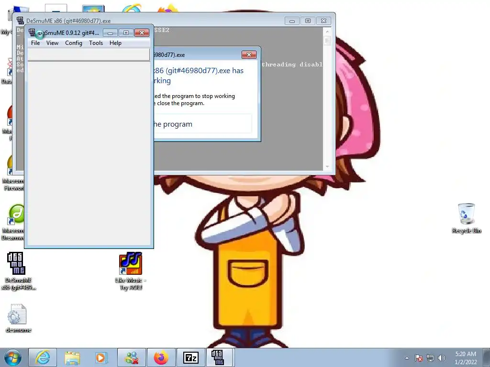Open the Help menu in DeSmuME
The width and height of the screenshot is (490, 367).
tap(115, 43)
